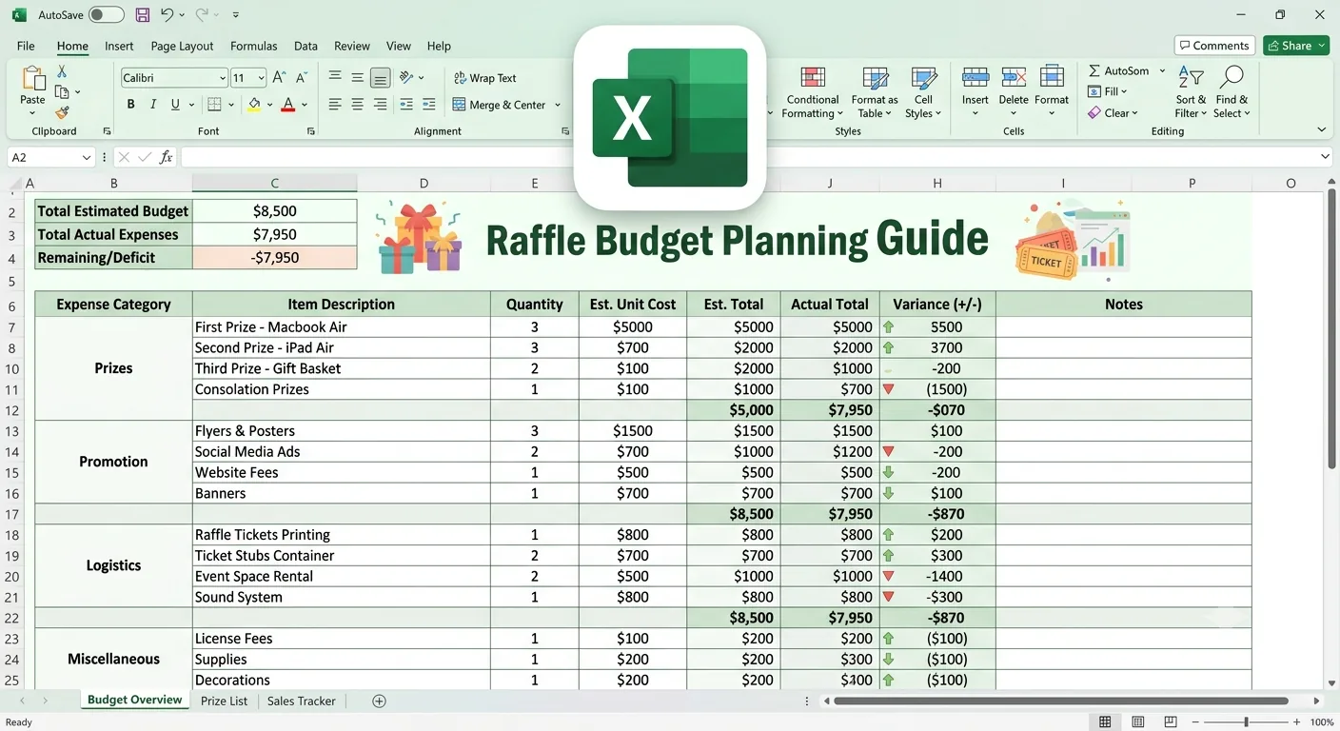The width and height of the screenshot is (1340, 731).
Task: Click the Format cells icon
Action: click(x=1052, y=77)
